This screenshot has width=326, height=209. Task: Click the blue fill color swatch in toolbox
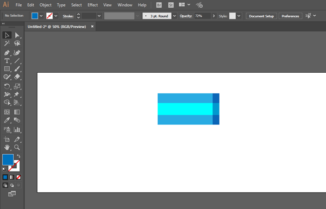(x=8, y=160)
